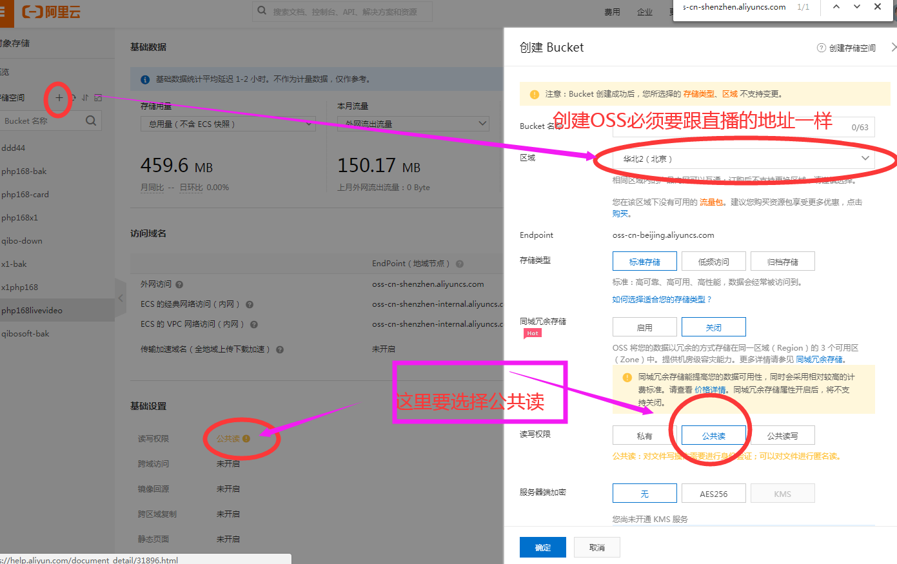Select 低频访问 storage type
The width and height of the screenshot is (897, 564).
[x=713, y=262]
